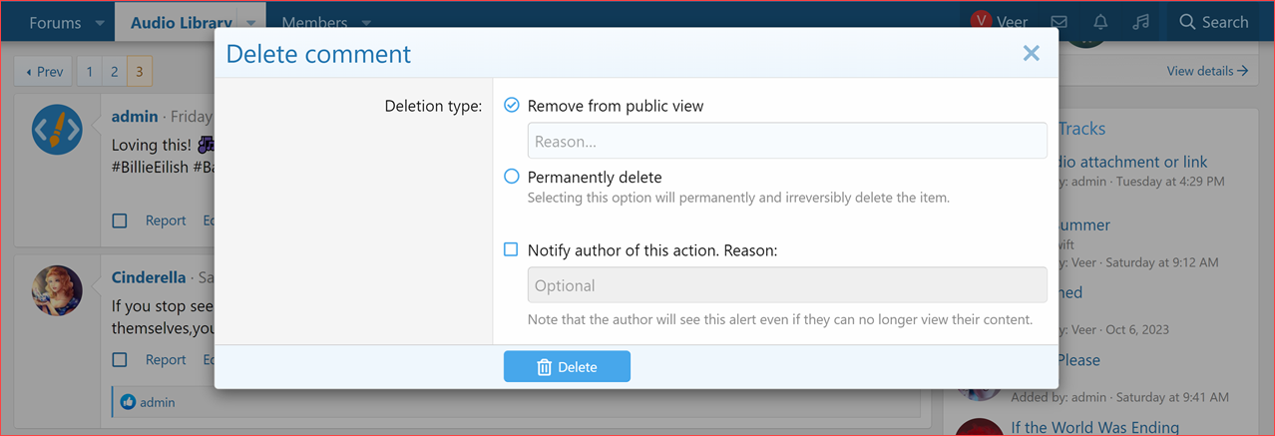Click admin's paintbrush avatar
Viewport: 1275px width, 436px height.
[x=57, y=129]
